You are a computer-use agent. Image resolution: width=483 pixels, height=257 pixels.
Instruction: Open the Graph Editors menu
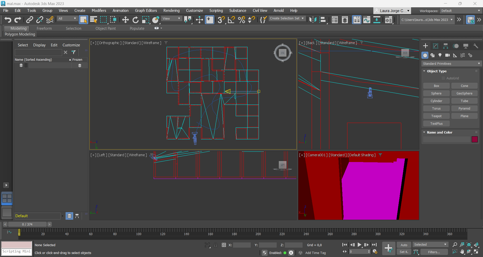tap(146, 11)
